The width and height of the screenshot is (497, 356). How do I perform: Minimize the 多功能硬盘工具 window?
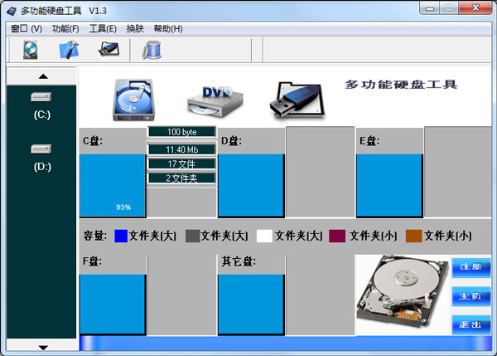(430, 8)
